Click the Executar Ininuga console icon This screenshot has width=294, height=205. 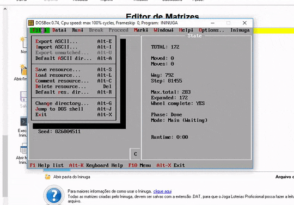(x=23, y=122)
